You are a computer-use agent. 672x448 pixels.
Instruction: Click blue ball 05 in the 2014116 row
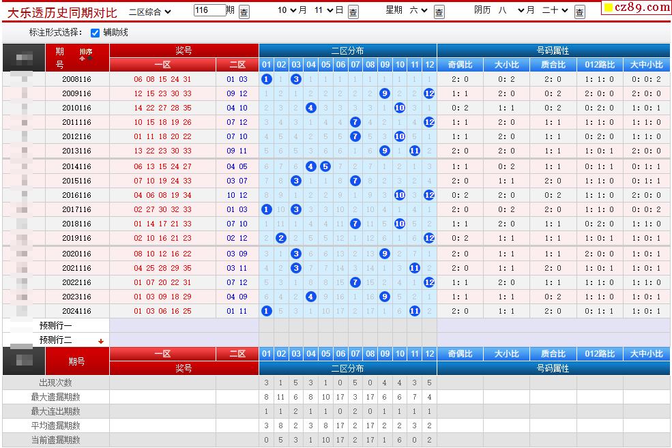pyautogui.click(x=325, y=166)
